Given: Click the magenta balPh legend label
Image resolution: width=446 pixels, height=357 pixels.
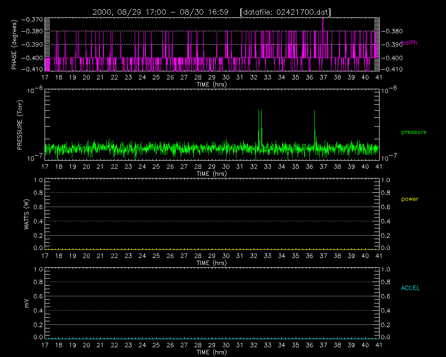Looking at the screenshot, I should pyautogui.click(x=409, y=43).
